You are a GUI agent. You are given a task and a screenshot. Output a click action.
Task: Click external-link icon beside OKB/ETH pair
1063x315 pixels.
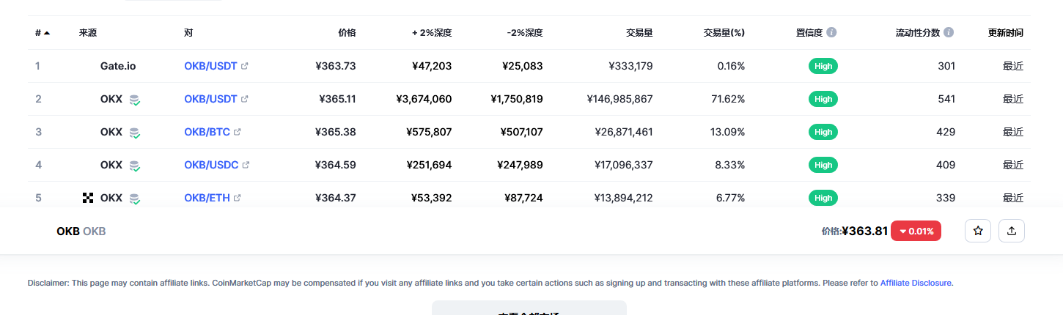tap(238, 199)
